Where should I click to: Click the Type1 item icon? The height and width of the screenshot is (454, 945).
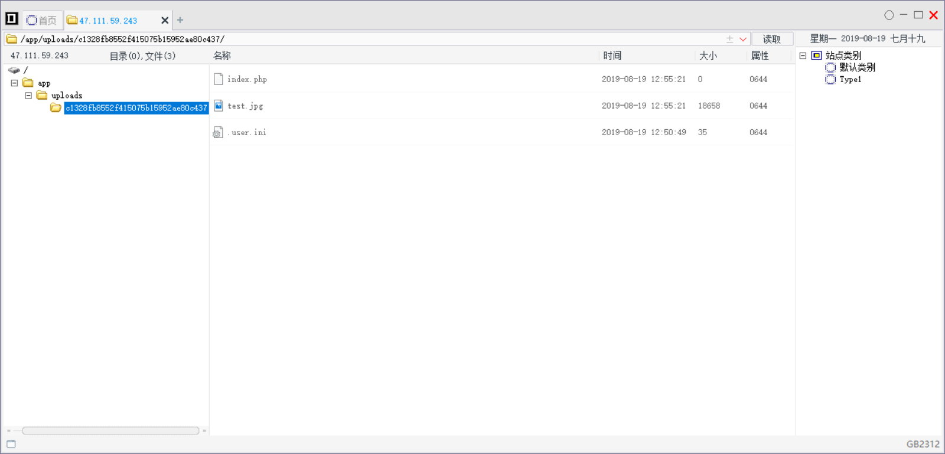point(830,79)
